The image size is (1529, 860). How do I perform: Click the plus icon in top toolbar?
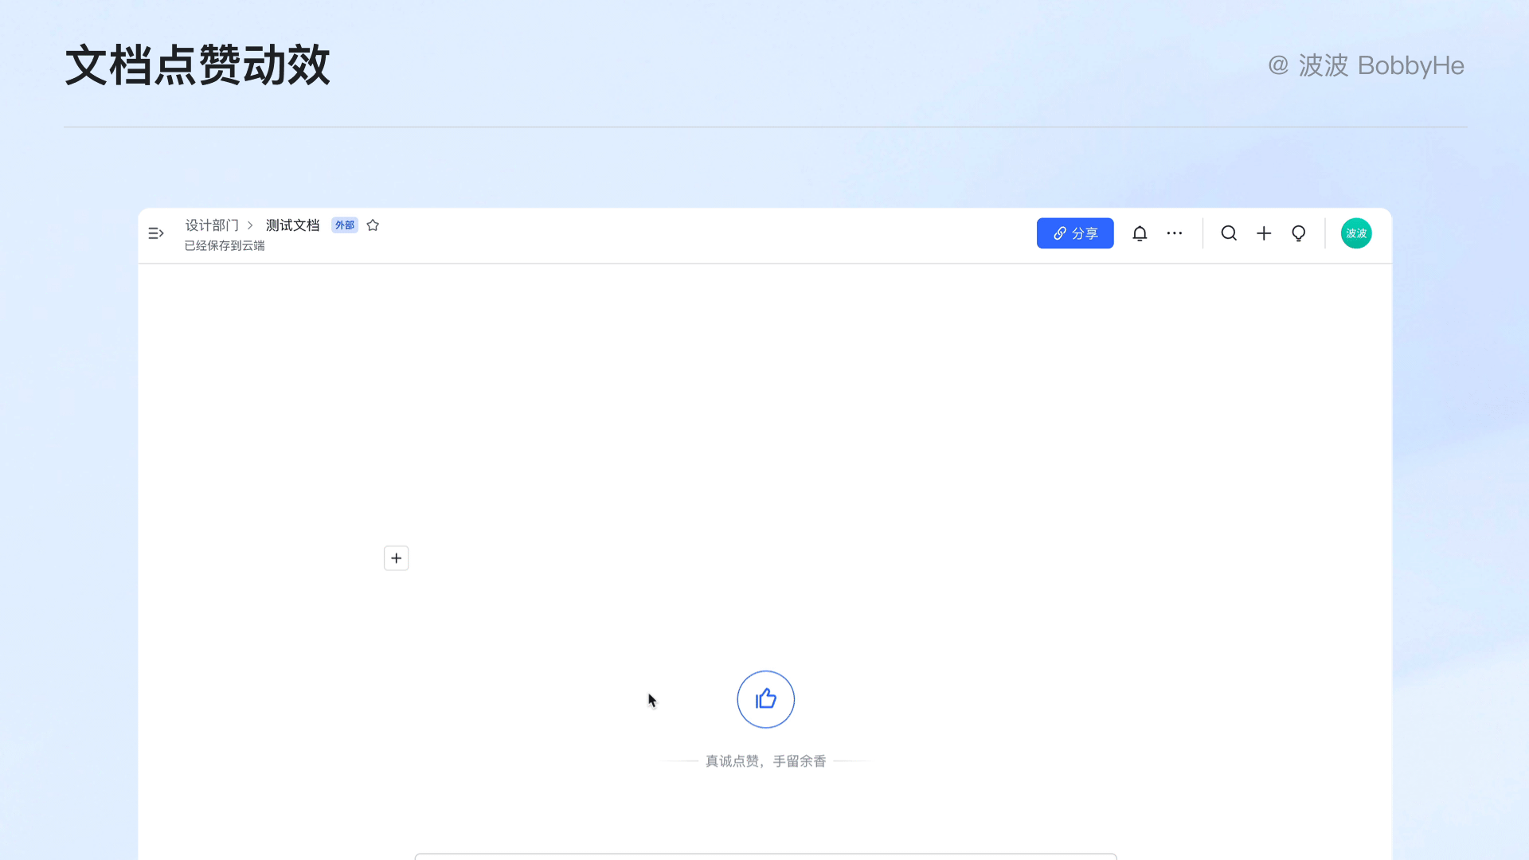1264,233
